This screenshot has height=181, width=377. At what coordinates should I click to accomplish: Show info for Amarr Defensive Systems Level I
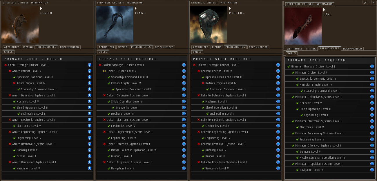(89, 95)
